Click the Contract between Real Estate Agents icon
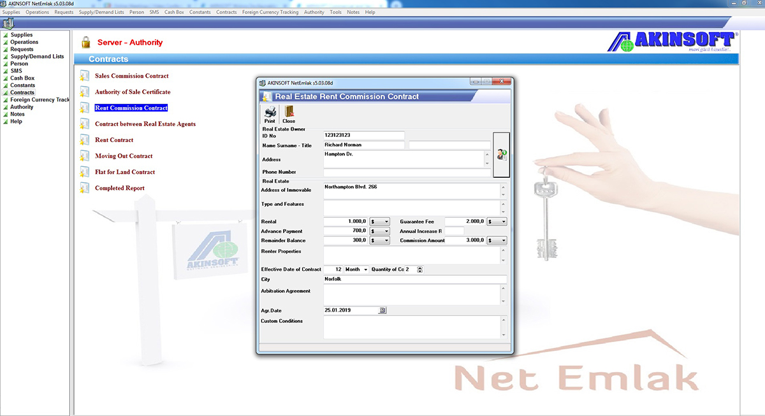This screenshot has width=765, height=416. (x=84, y=124)
